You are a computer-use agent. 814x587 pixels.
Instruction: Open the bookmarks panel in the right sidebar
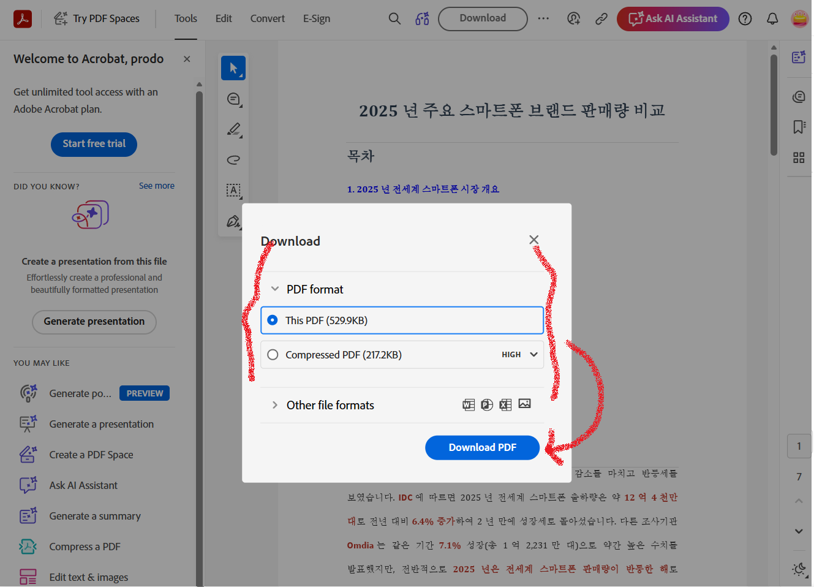799,127
